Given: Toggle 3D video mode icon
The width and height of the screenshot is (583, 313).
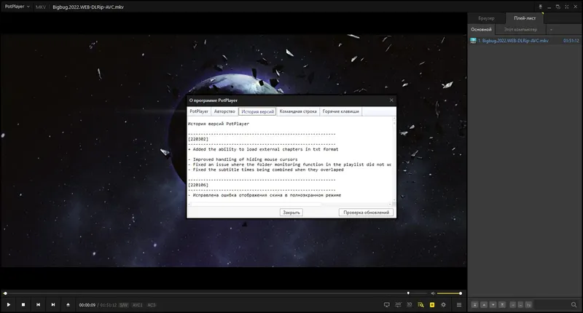Looking at the screenshot, I should [x=410, y=305].
